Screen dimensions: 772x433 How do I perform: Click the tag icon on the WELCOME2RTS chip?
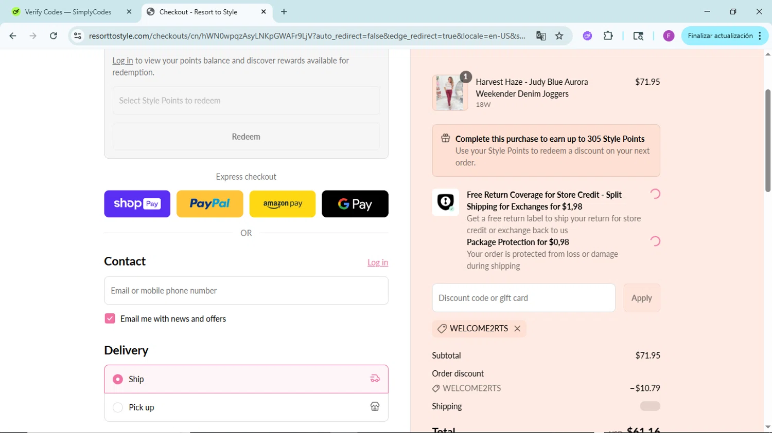pos(442,329)
